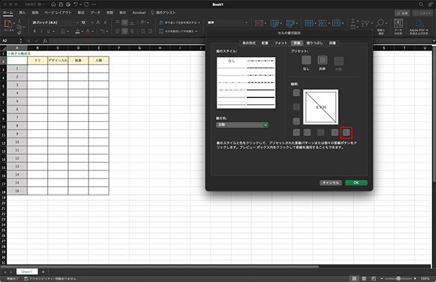This screenshot has height=282, width=436.
Task: Click the zoom slider in status bar
Action: 399,279
